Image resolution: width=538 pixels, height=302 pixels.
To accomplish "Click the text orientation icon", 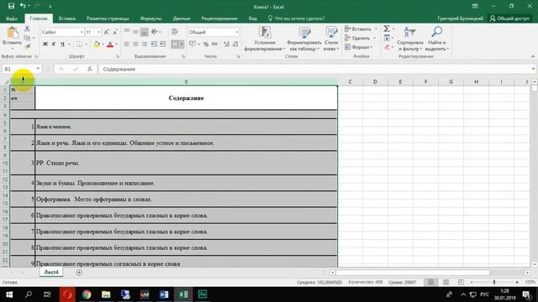I will 155,32.
